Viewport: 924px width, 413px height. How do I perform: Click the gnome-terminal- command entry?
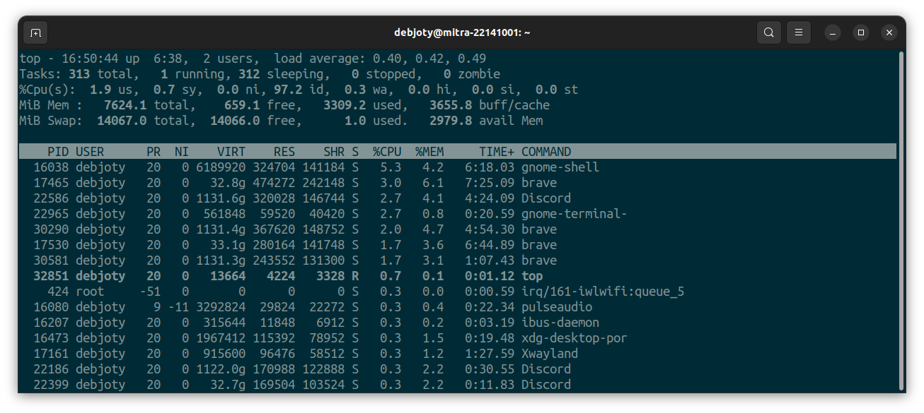pyautogui.click(x=574, y=214)
